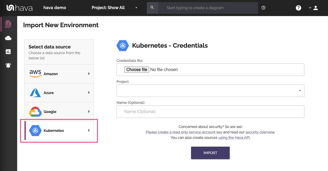Focus the Name (Optional) input field
The height and width of the screenshot is (171, 328).
[210, 112]
